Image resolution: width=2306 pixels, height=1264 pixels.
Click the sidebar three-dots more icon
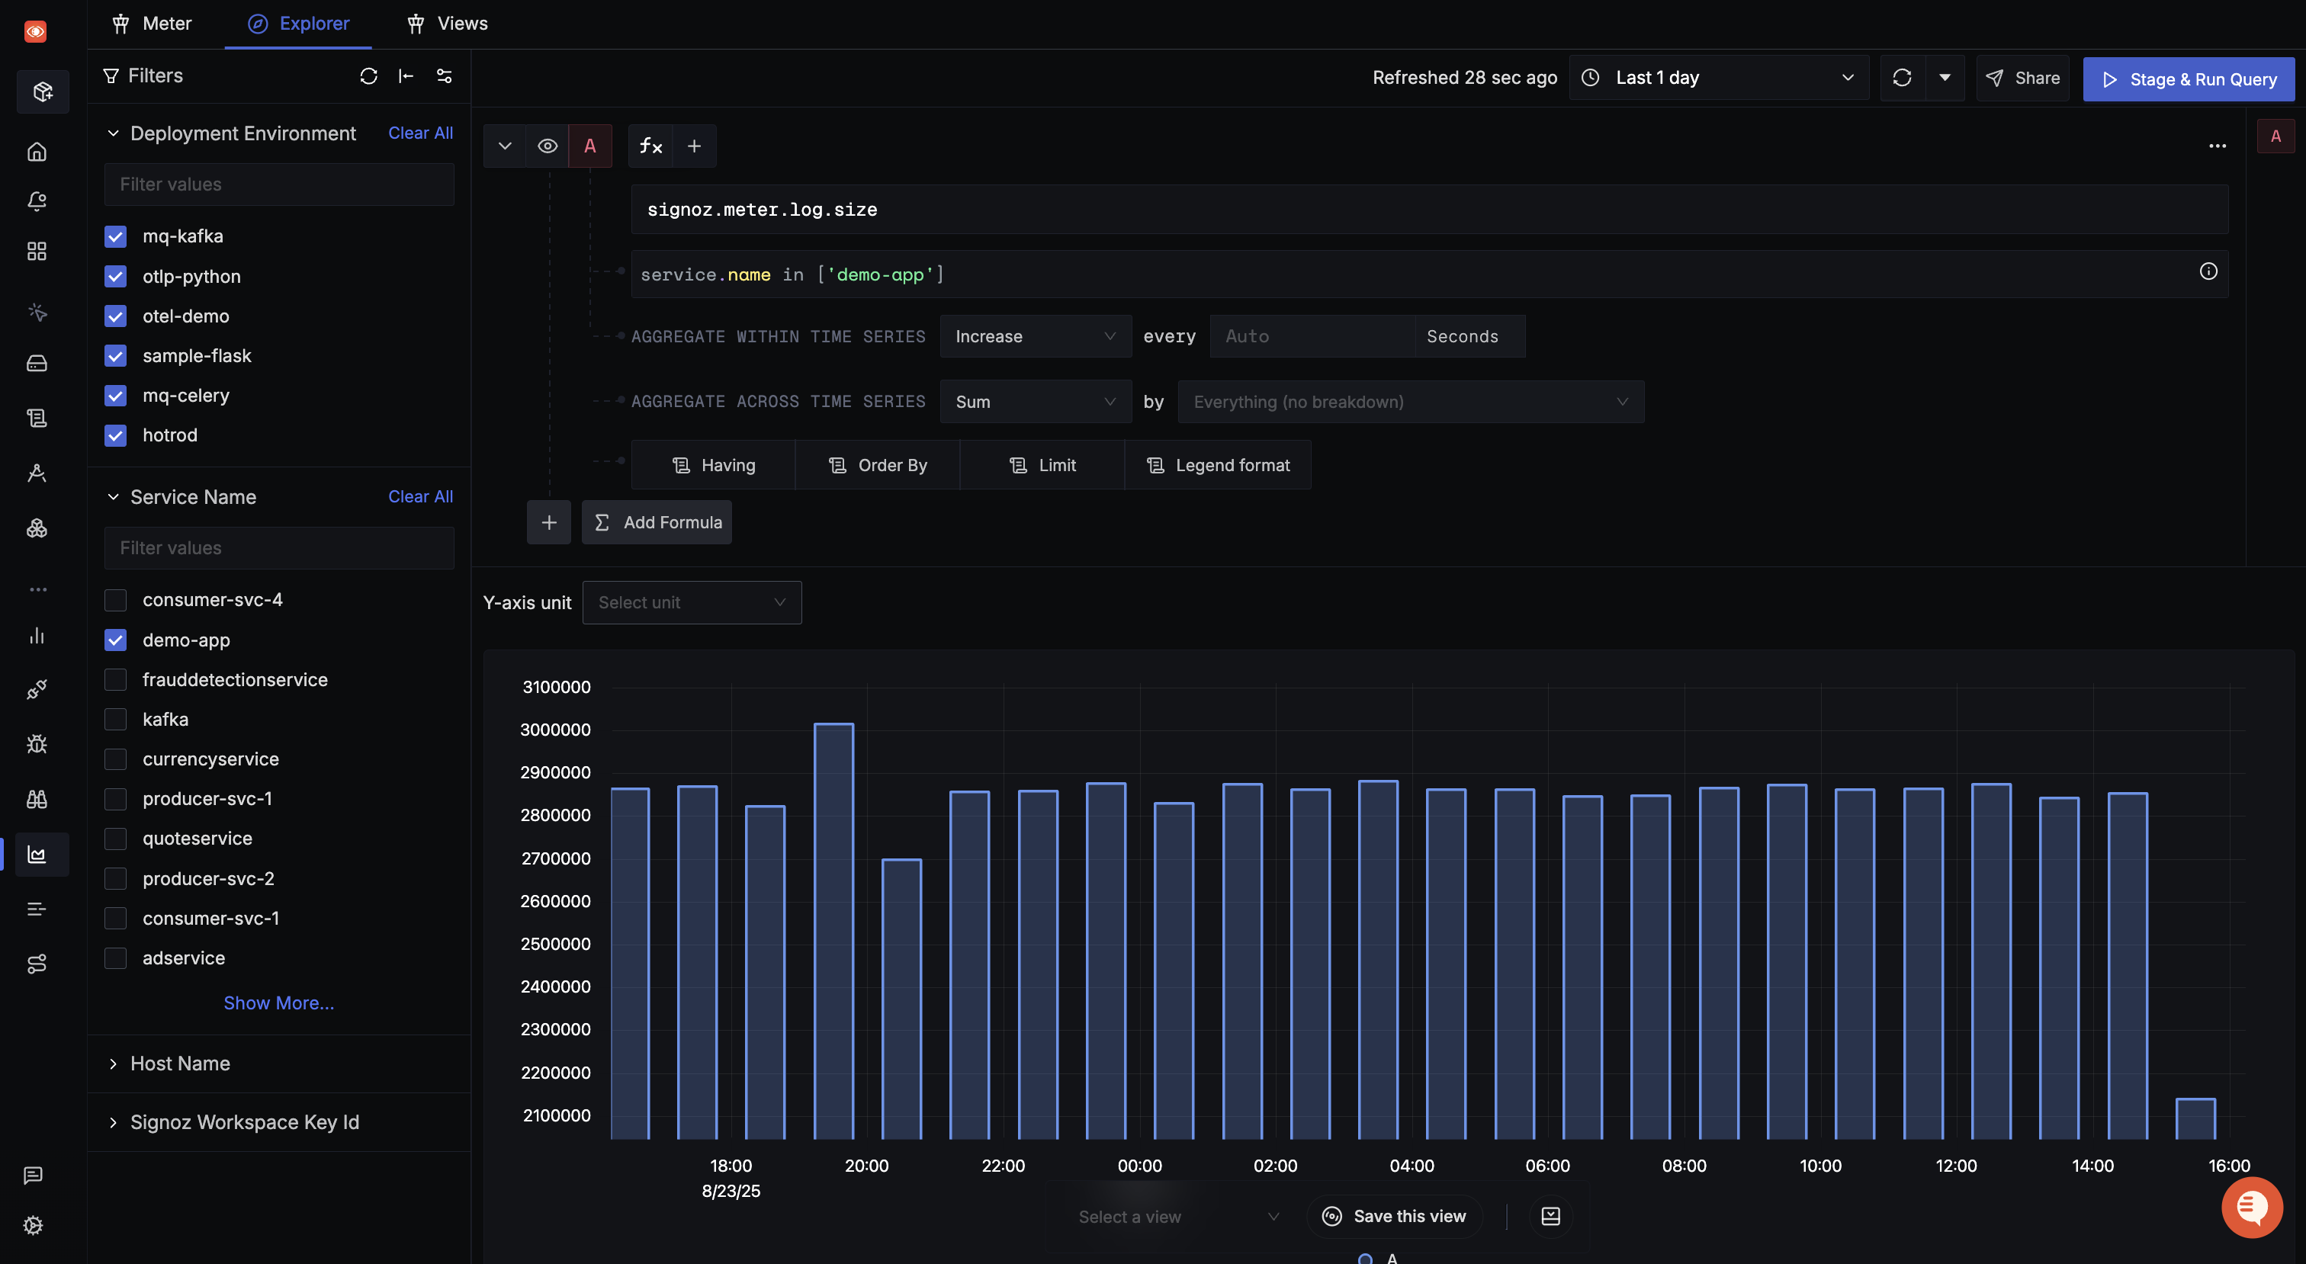(x=37, y=589)
